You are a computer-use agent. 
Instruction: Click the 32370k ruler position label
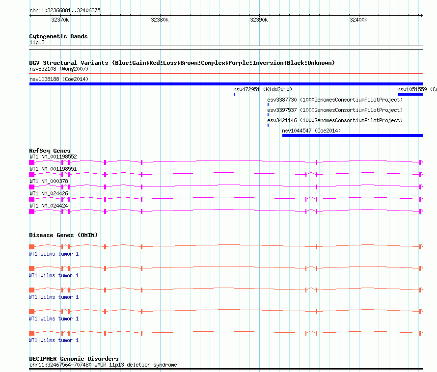(60, 20)
